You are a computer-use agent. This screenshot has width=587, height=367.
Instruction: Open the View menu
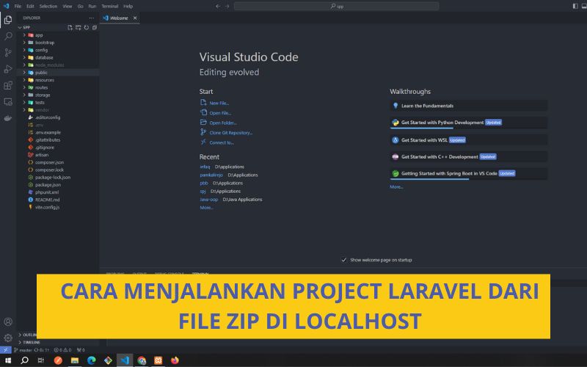[x=68, y=6]
